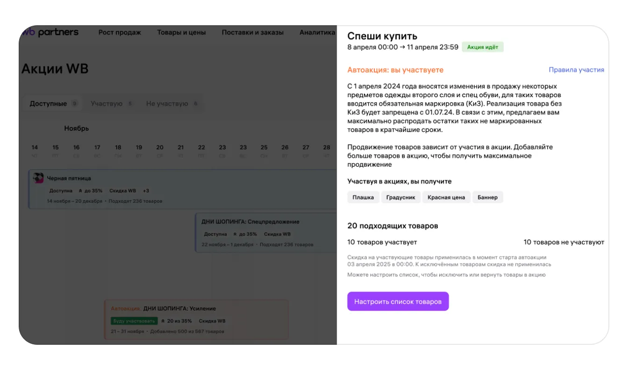Click the Градусник tag
The image size is (628, 370).
click(x=401, y=197)
